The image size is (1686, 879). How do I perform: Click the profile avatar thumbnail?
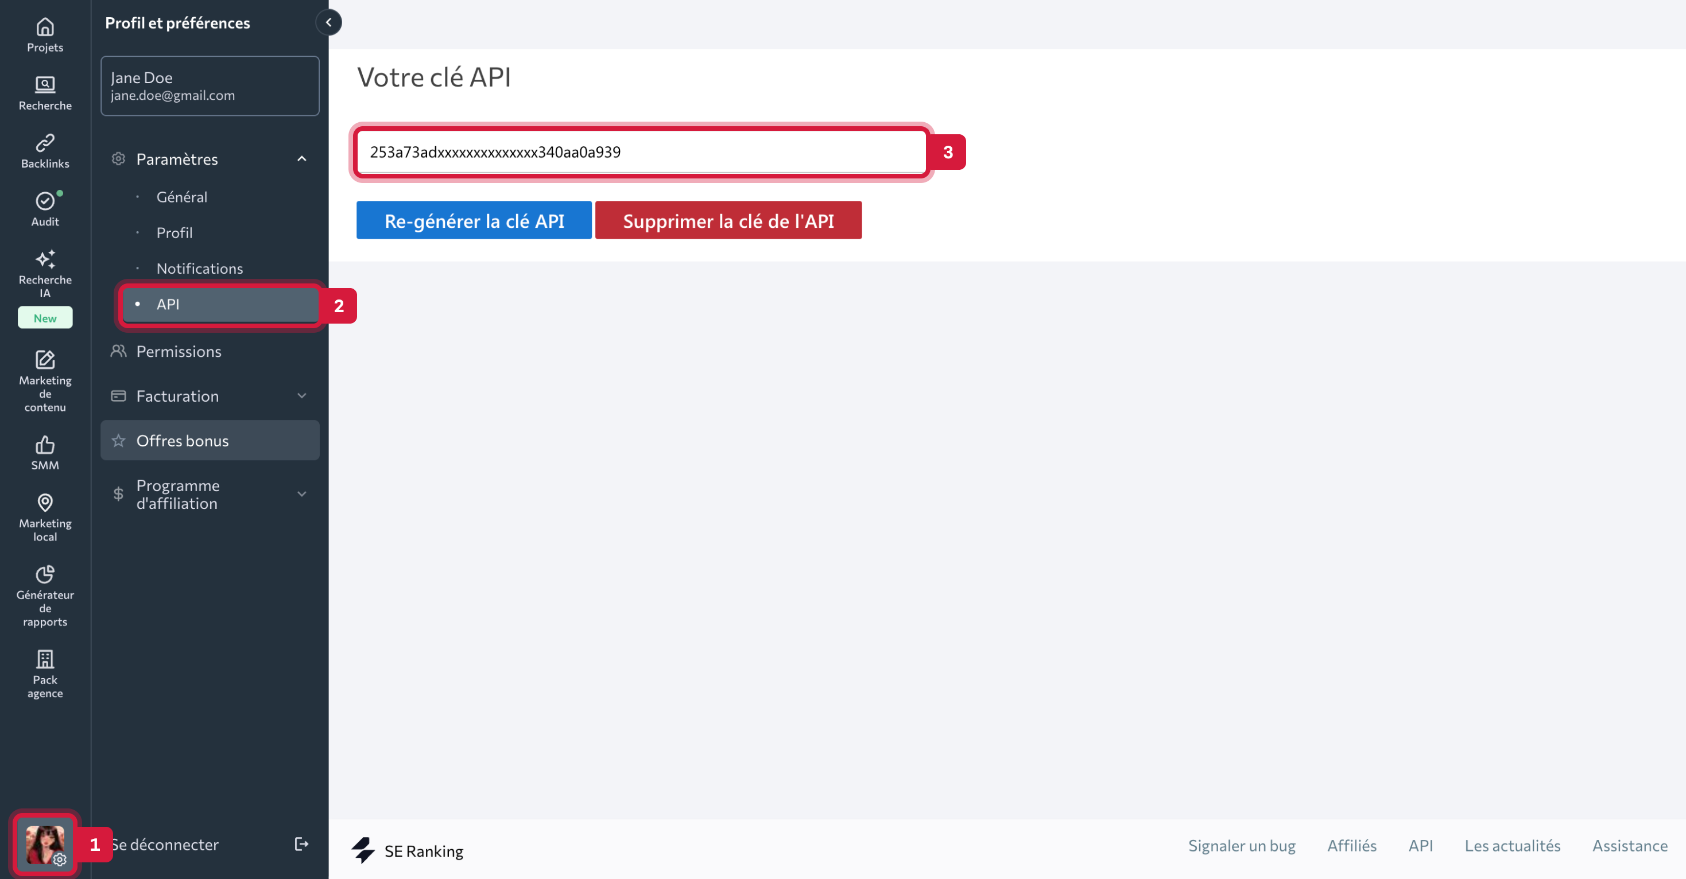coord(45,845)
